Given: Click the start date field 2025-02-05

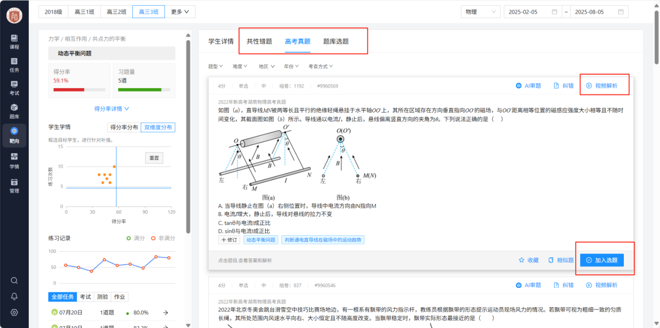Looking at the screenshot, I should [533, 12].
